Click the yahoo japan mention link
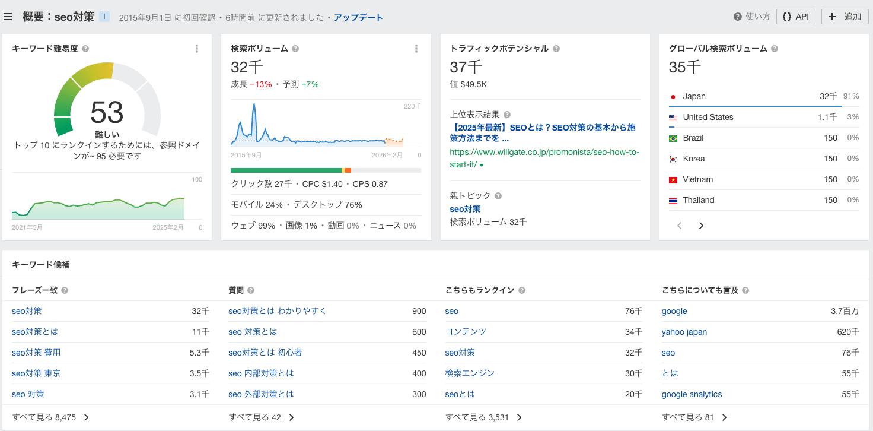Image resolution: width=873 pixels, height=431 pixels. (684, 332)
